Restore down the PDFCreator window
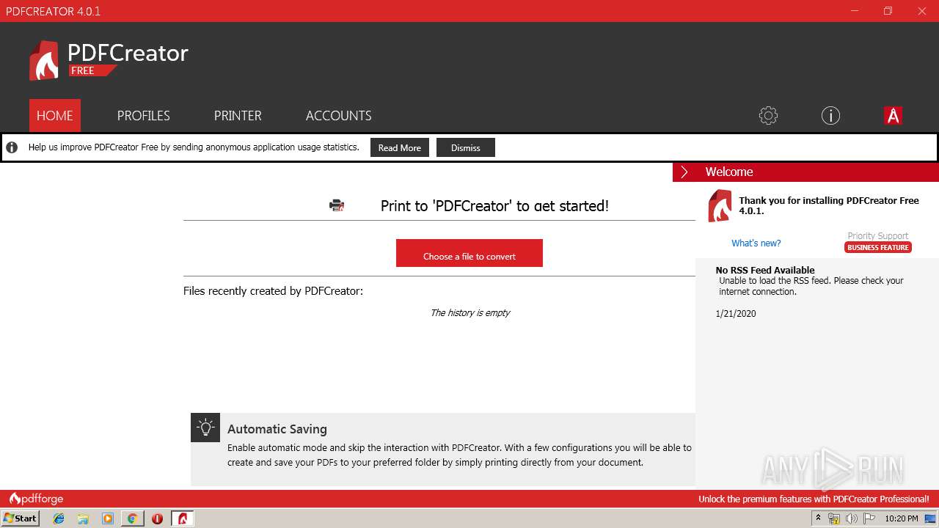939x528 pixels. [x=888, y=11]
